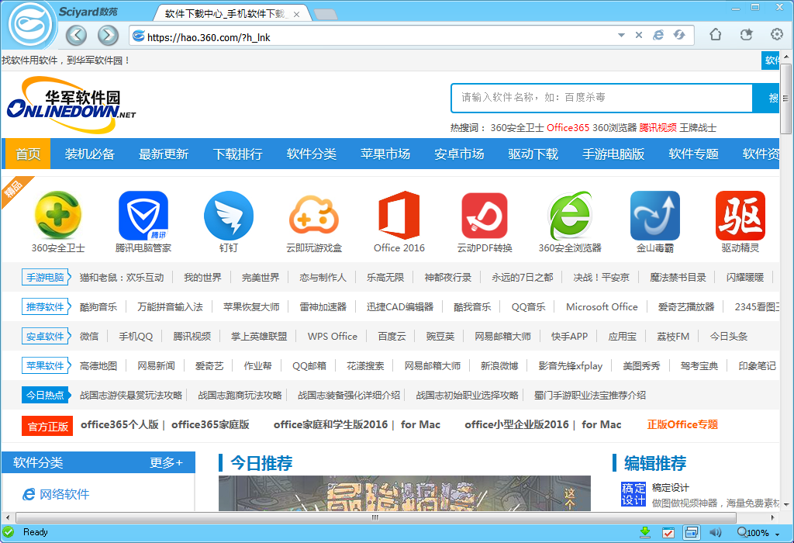Click the horizontal scrollbar thumb
Viewport: 794px width, 543px height.
coord(376,517)
